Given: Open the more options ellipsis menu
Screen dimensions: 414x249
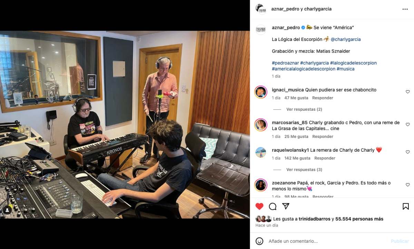Looking at the screenshot, I should coord(405,9).
